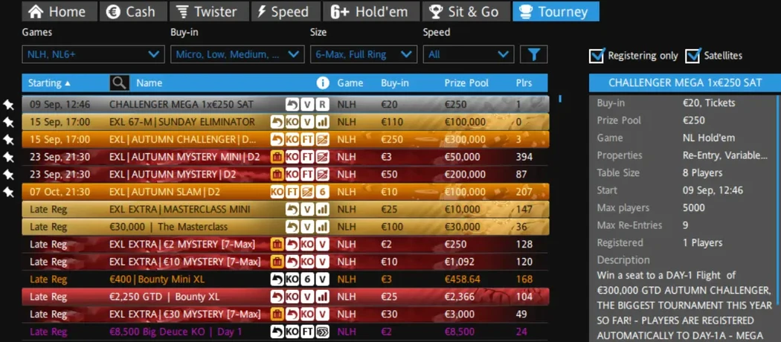The height and width of the screenshot is (342, 781).
Task: Click re-entry arrow icon in CHALLENGER MEGA row
Action: point(292,105)
